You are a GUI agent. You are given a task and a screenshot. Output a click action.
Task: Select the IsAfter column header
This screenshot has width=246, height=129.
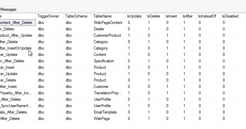tap(188, 16)
